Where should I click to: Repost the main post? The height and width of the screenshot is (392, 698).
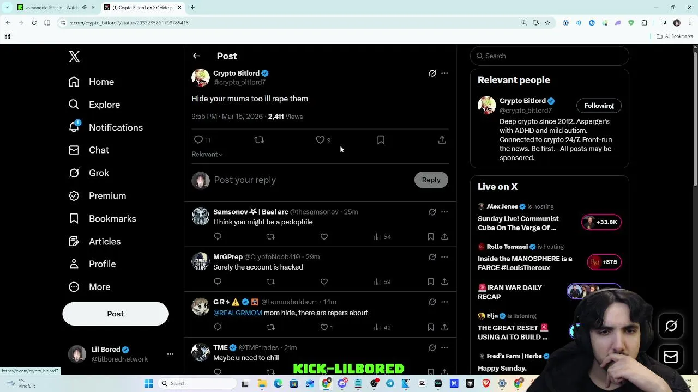pyautogui.click(x=259, y=140)
